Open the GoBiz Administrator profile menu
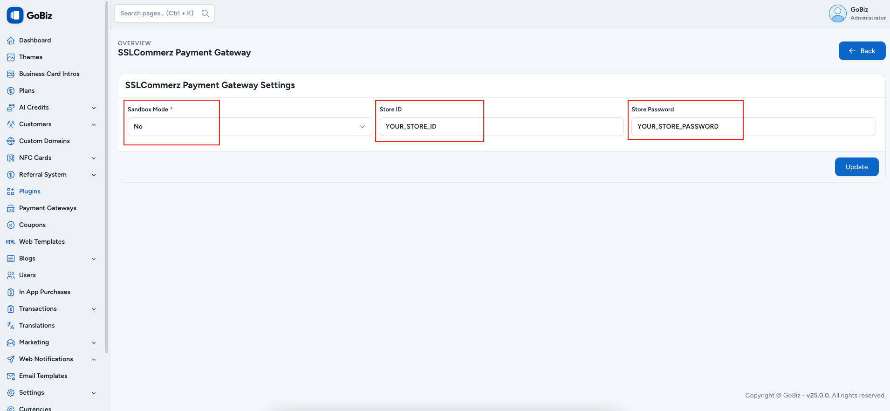890x411 pixels. pyautogui.click(x=857, y=14)
